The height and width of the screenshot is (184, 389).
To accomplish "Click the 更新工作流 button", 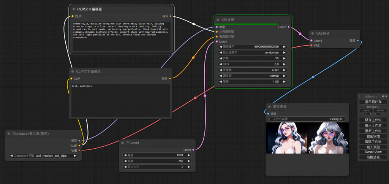I will pos(373,131).
